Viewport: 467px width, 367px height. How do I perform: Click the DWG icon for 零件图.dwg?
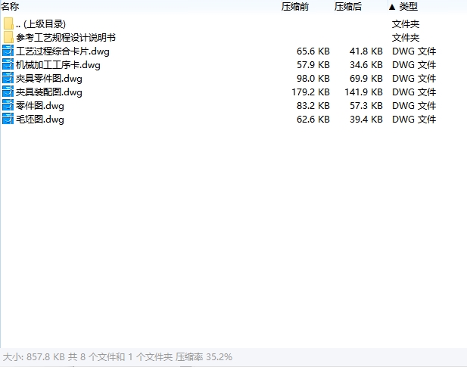click(8, 106)
